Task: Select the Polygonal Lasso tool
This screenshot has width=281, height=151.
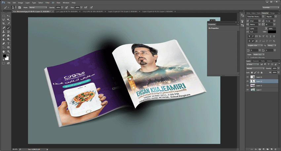Action: pyautogui.click(x=4, y=20)
